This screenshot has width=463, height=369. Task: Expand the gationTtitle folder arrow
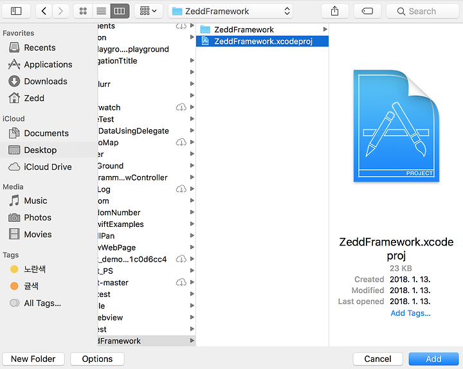click(192, 60)
